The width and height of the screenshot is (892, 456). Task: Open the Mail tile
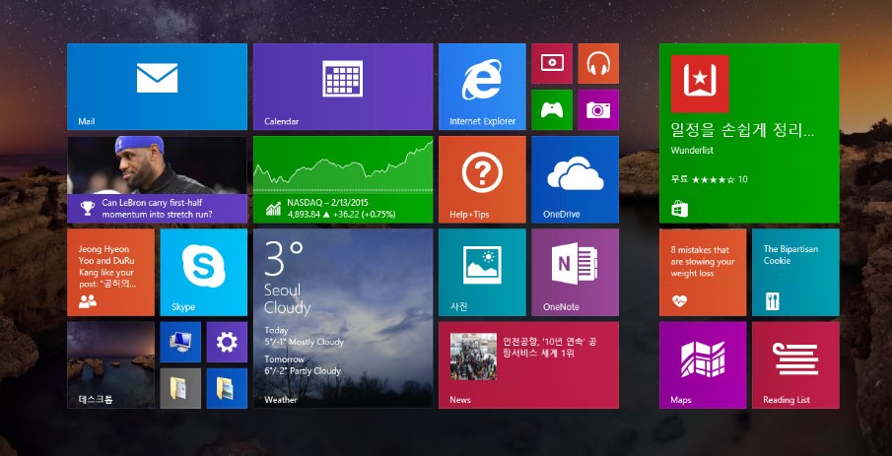[157, 87]
